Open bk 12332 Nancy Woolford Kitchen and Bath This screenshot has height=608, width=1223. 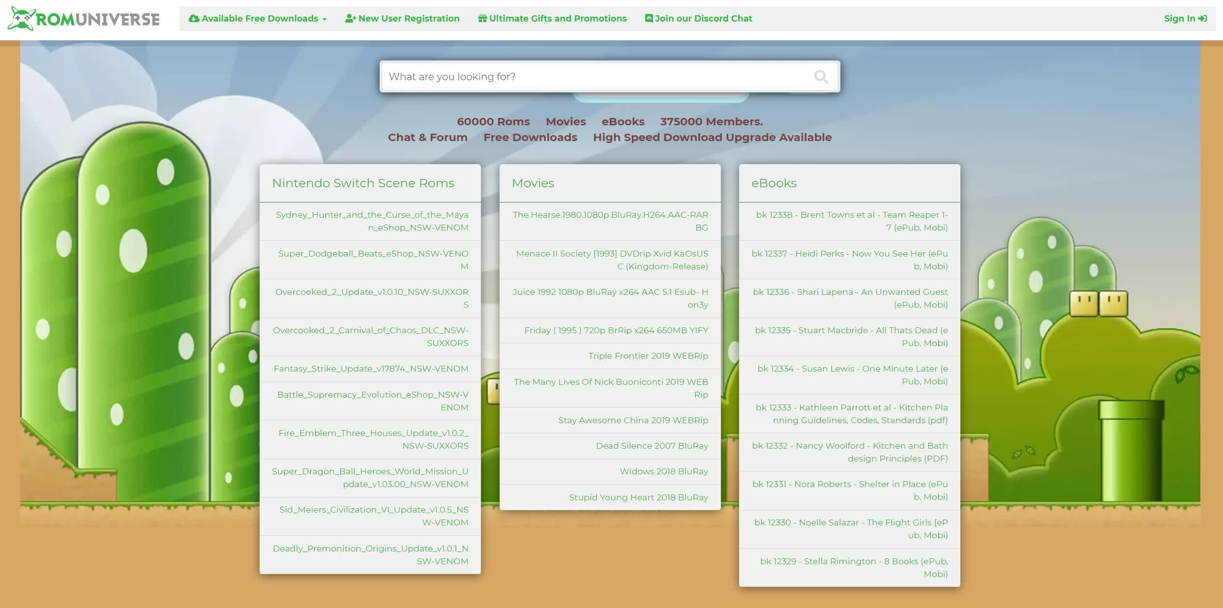(850, 452)
